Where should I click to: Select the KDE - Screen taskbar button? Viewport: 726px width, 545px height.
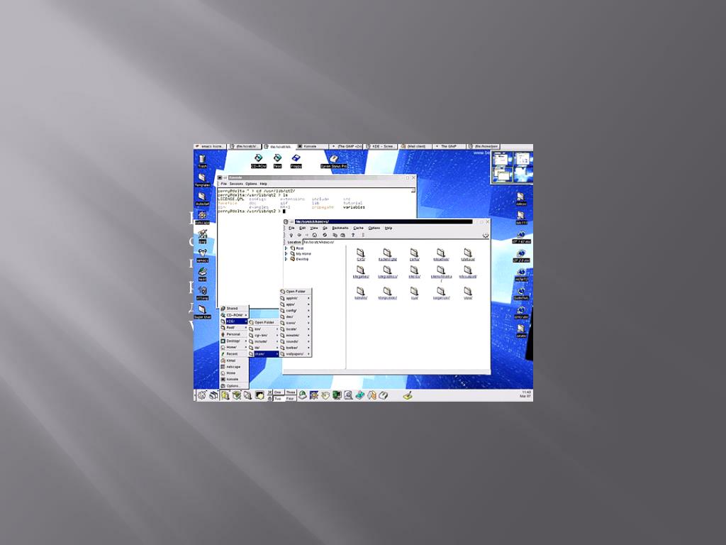coord(381,146)
